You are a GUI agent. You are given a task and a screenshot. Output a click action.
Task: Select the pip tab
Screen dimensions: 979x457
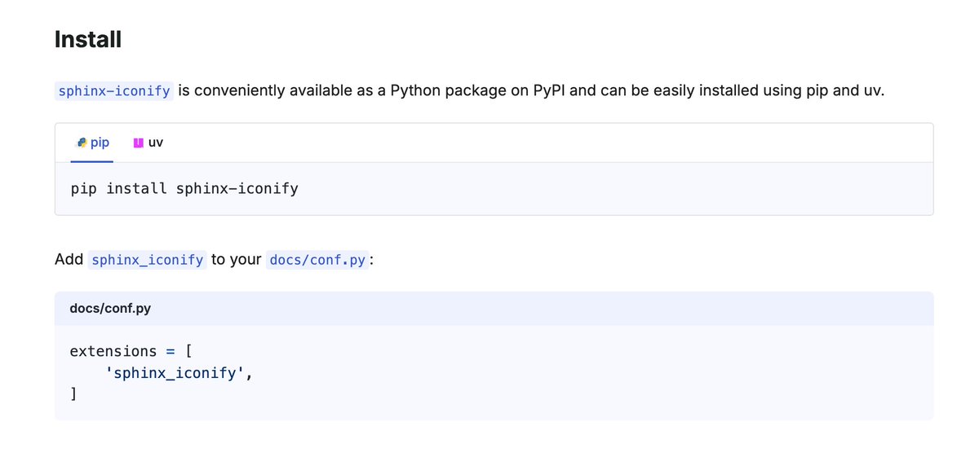92,143
